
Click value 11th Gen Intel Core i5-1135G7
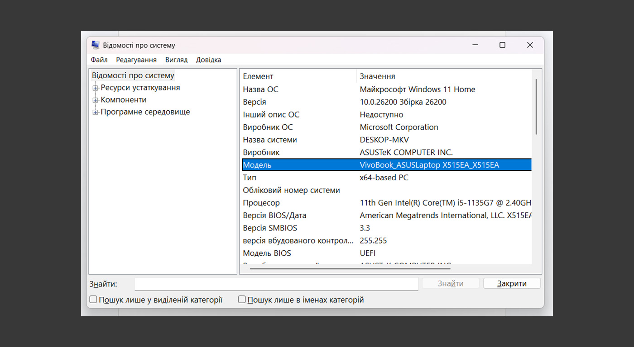click(x=445, y=203)
